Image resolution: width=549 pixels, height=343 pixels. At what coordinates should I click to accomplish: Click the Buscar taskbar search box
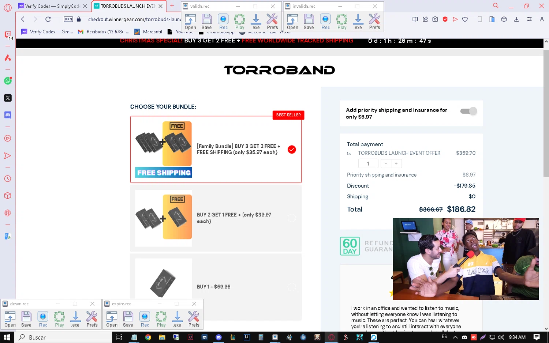(63, 337)
